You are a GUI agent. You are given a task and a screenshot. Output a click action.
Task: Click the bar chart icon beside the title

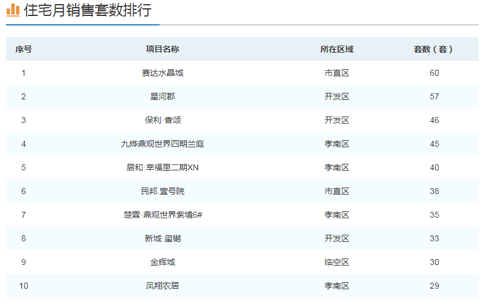pos(13,10)
